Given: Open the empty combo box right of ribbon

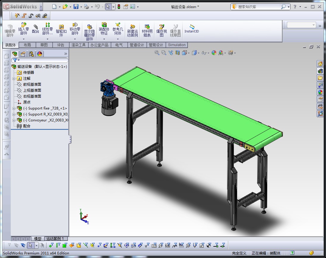Looking at the screenshot, I should tap(302, 25).
